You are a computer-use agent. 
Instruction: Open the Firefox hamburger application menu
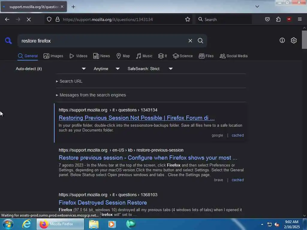pyautogui.click(x=300, y=19)
